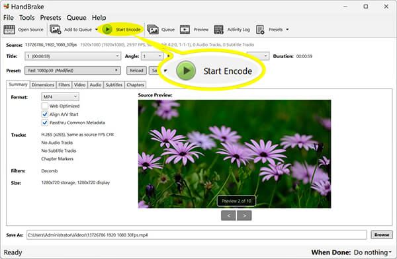
Task: Open the File menu
Action: [x=9, y=18]
